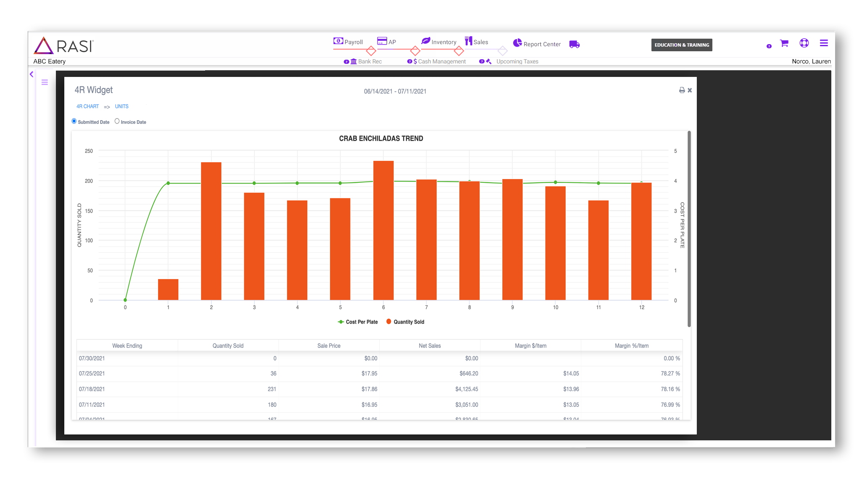Follow the 4R CHART breadcrumb link
The image size is (862, 479).
coord(87,107)
